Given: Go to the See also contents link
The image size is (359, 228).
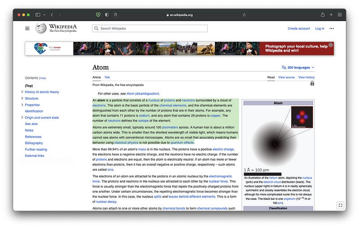Looking at the screenshot, I should point(31,124).
